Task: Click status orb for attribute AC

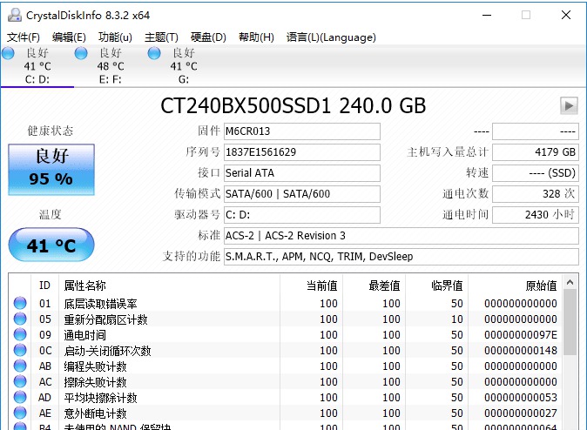Action: pyautogui.click(x=20, y=382)
